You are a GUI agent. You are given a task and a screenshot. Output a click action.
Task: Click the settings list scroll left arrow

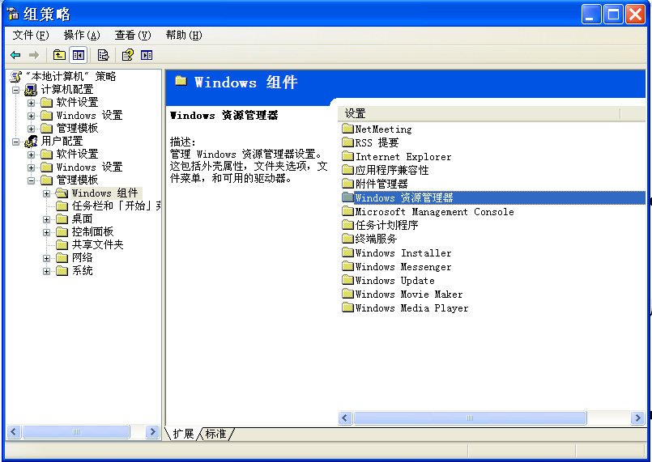click(345, 417)
